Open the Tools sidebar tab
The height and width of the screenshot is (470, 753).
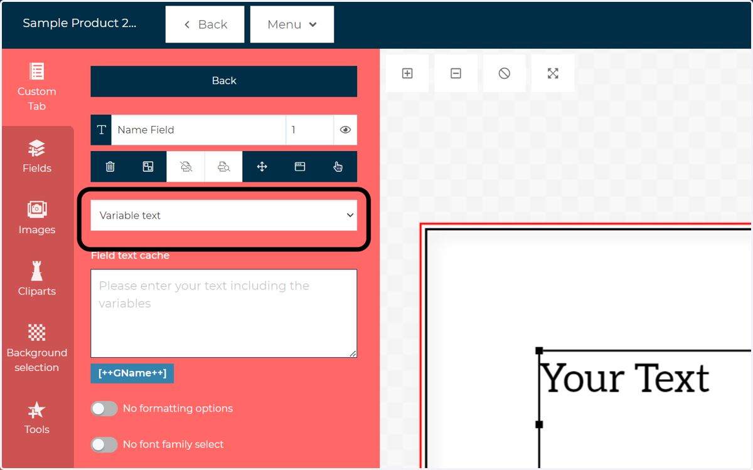pos(37,417)
